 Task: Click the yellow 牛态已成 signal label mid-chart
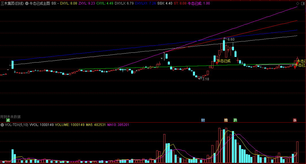[x=224, y=61]
